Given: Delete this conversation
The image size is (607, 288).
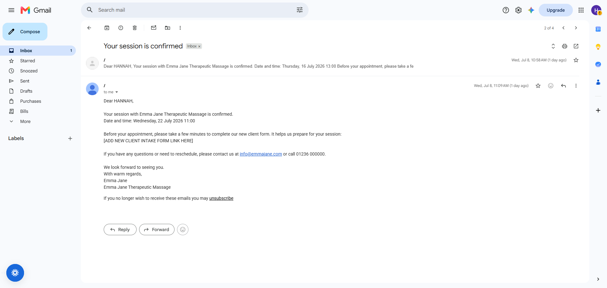Looking at the screenshot, I should [x=135, y=28].
